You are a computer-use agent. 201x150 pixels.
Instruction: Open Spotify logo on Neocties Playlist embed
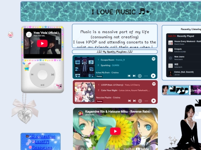click(154, 84)
